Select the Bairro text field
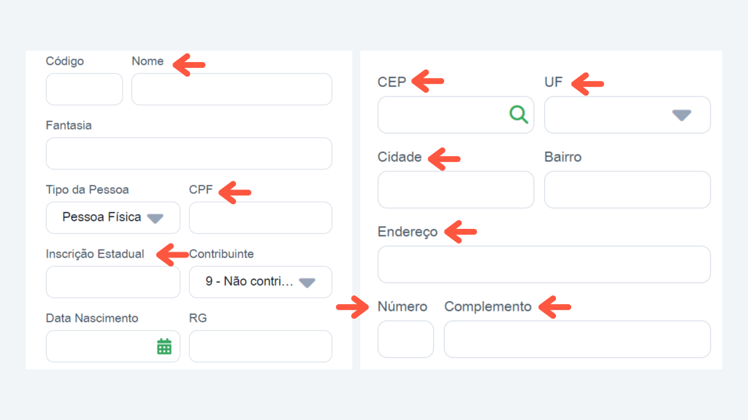748x420 pixels. [x=627, y=190]
